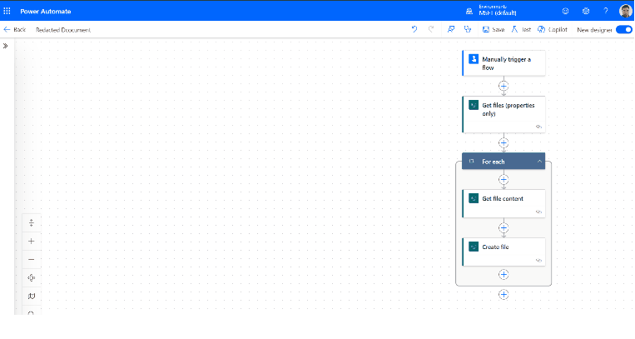
Task: Toggle the minimap
Action: [31, 296]
